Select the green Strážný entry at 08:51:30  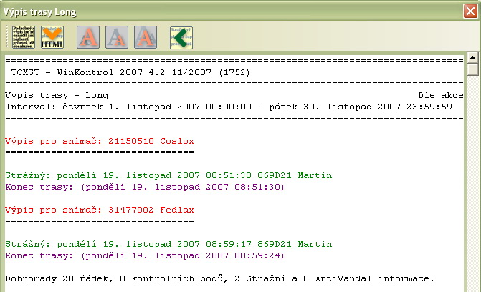(x=144, y=175)
